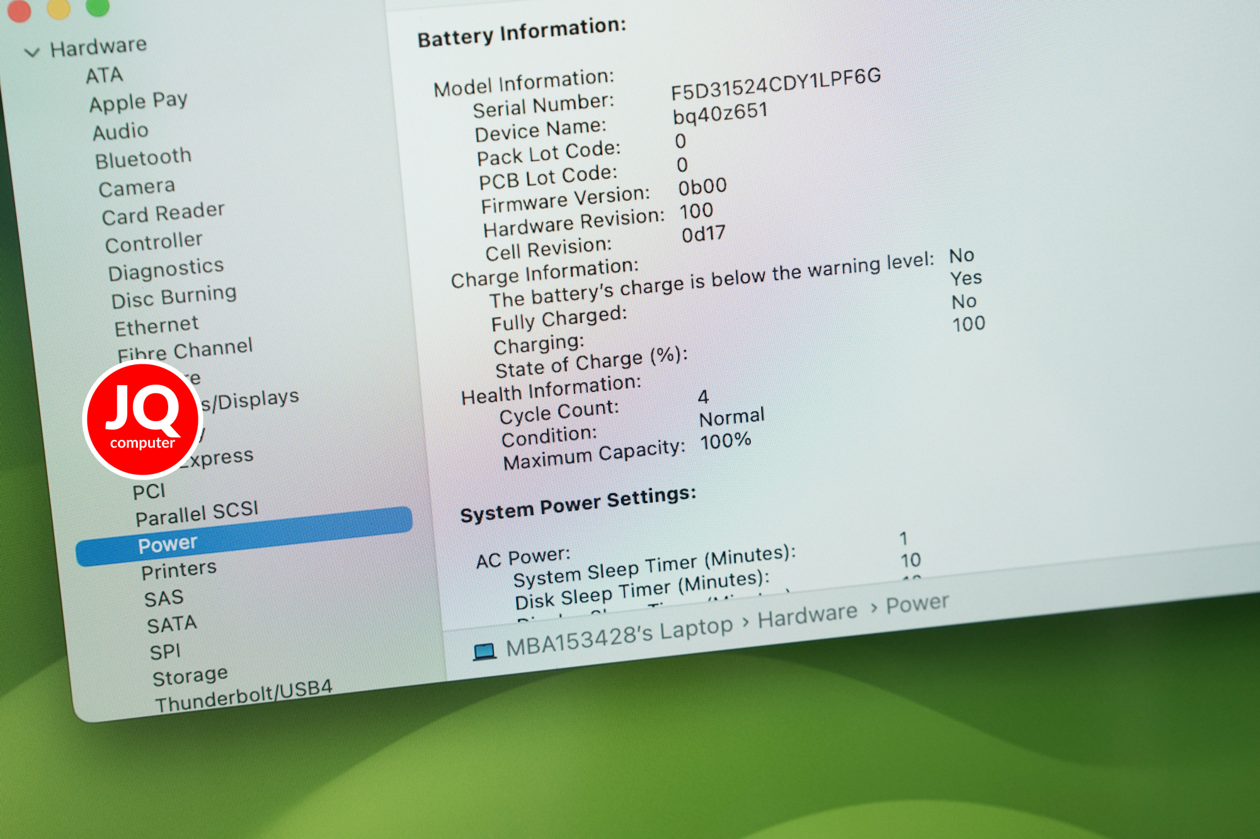Open the Card Reader entry
Image resolution: width=1260 pixels, height=839 pixels.
[163, 213]
